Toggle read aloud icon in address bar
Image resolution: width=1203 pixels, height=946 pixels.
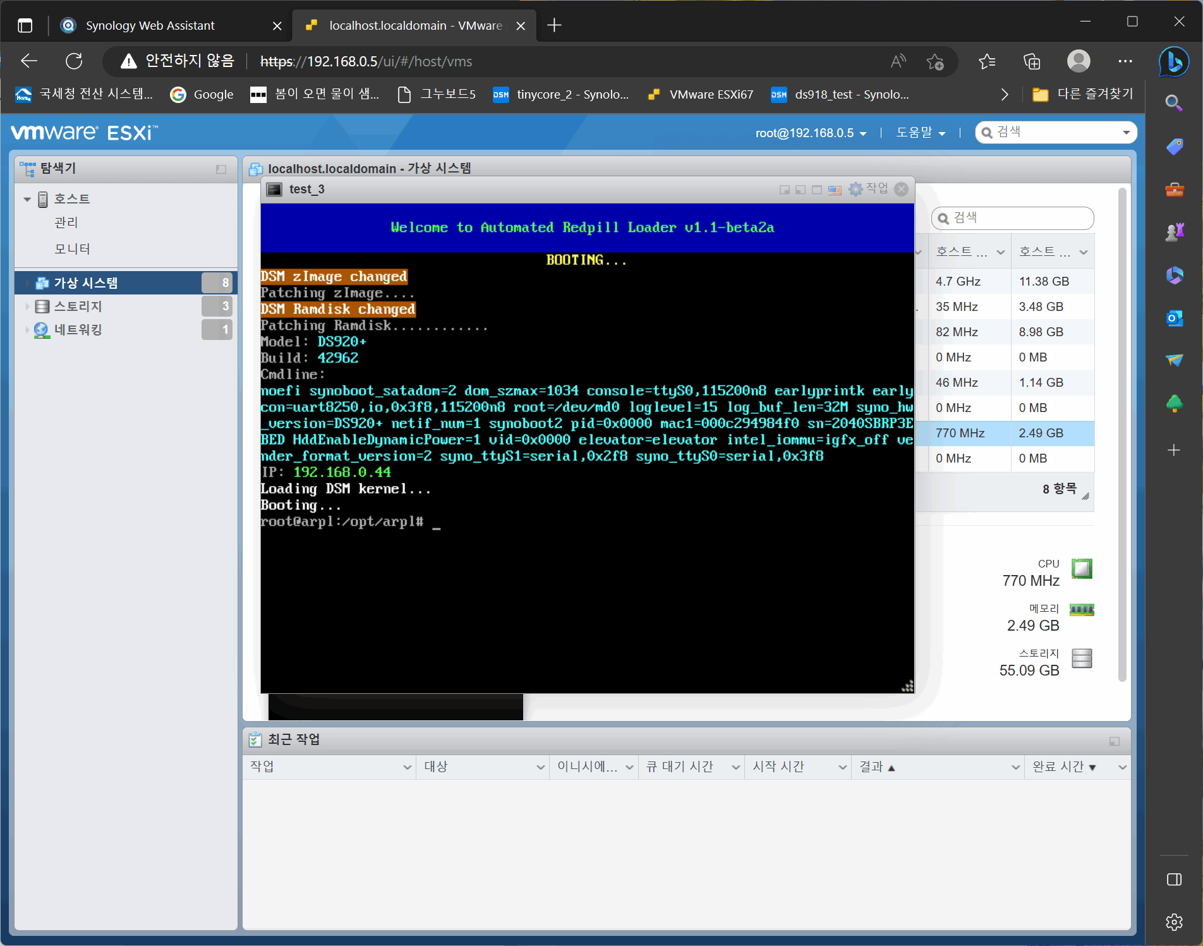pos(898,61)
